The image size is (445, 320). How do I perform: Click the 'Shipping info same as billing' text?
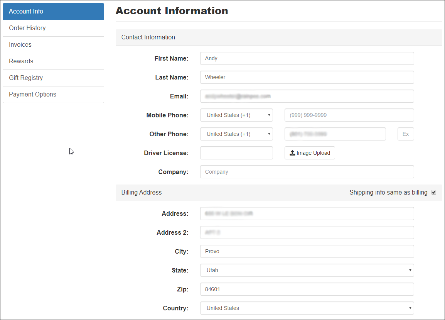tap(388, 192)
